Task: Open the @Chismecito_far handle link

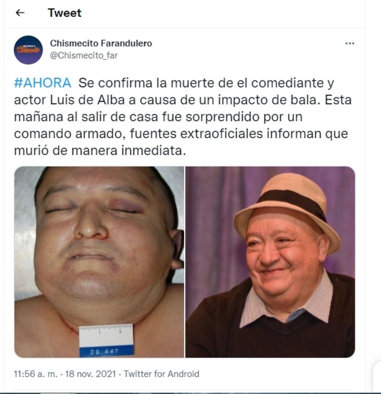Action: pyautogui.click(x=84, y=56)
